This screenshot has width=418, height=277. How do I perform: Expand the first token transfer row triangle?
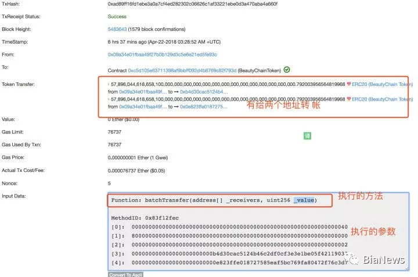pos(109,84)
